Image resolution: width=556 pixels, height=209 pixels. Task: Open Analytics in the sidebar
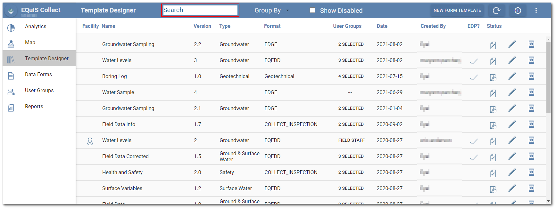(36, 27)
